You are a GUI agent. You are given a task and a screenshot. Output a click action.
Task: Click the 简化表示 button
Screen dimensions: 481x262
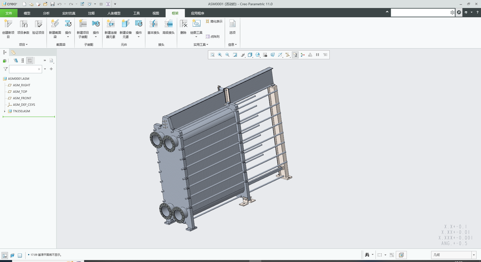[214, 21]
